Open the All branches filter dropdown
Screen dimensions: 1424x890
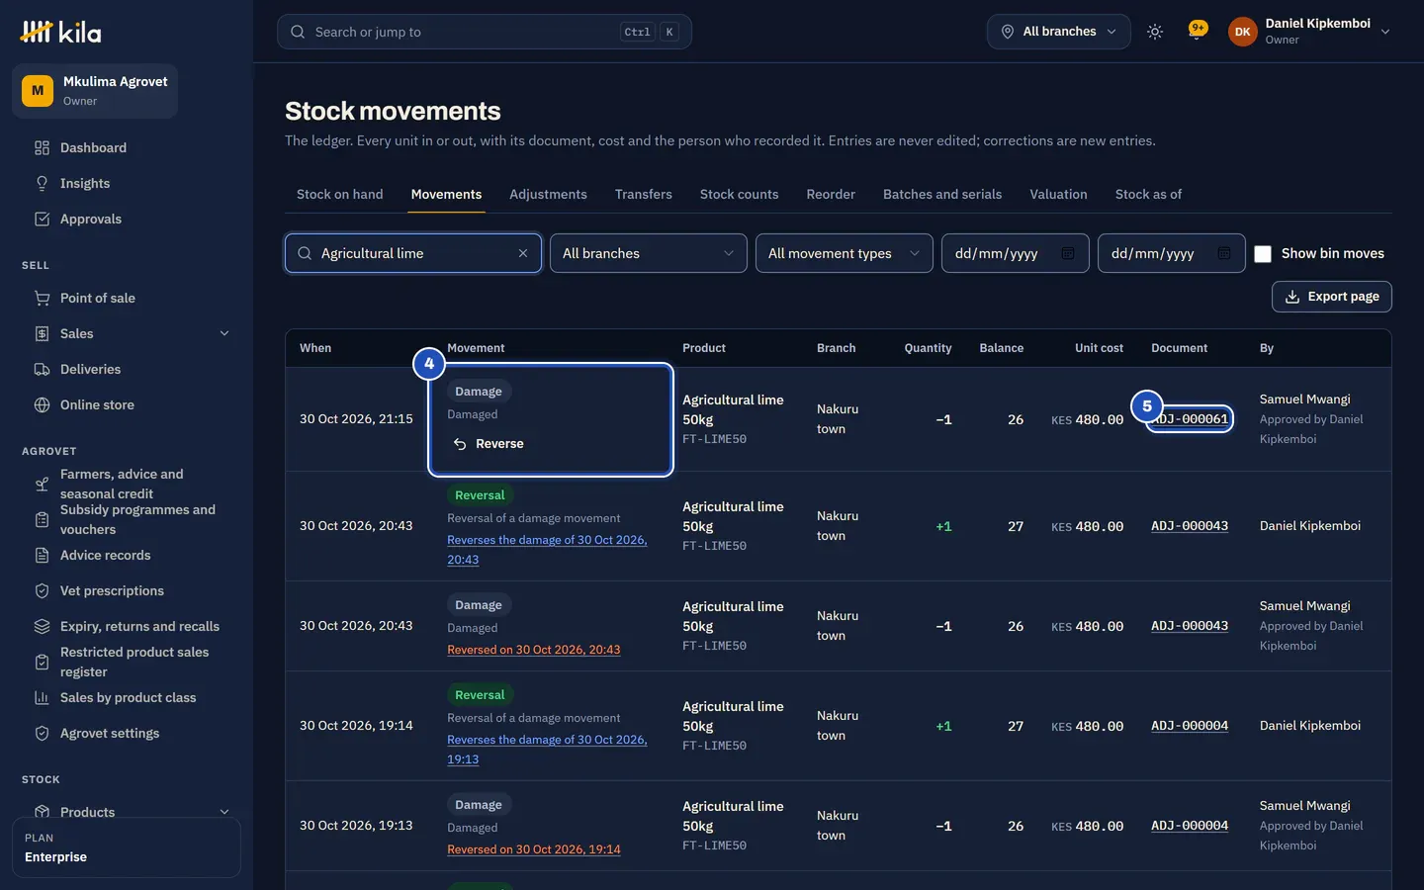pyautogui.click(x=649, y=253)
